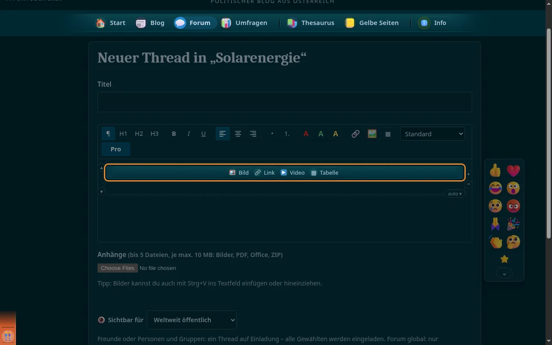Expand the emoji panel chevron
Image resolution: width=552 pixels, height=345 pixels.
tap(504, 273)
